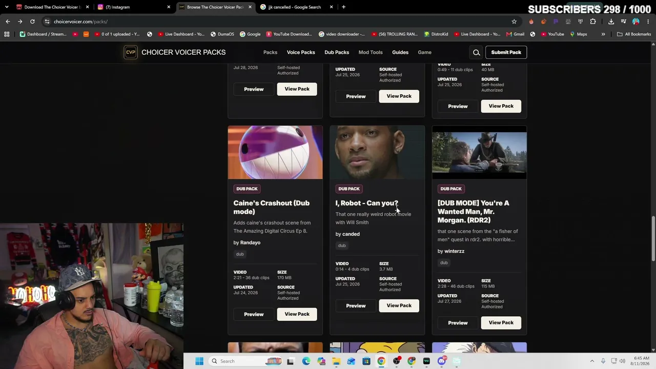Close the Instagram tab
The image size is (656, 369).
[169, 7]
